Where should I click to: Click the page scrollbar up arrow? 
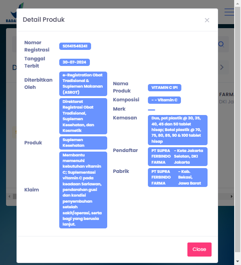coord(237,3)
